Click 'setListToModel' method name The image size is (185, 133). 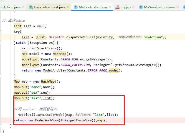click(51, 115)
